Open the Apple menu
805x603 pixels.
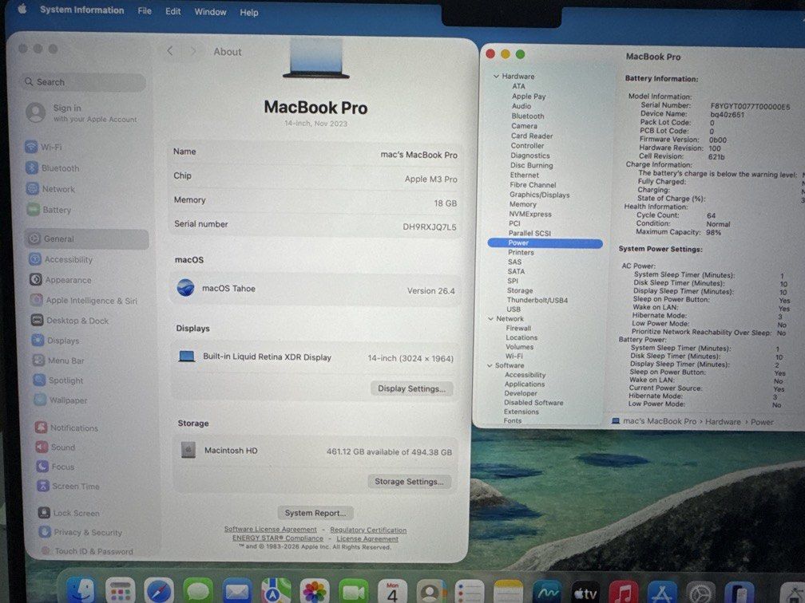(x=22, y=9)
